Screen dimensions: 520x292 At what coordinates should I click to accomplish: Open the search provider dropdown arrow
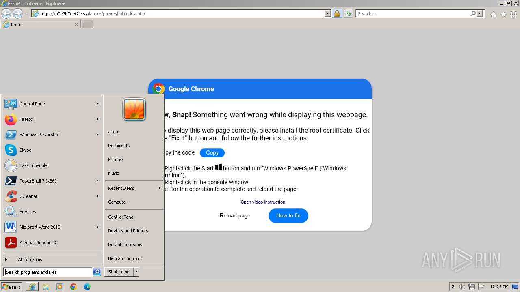tap(480, 13)
